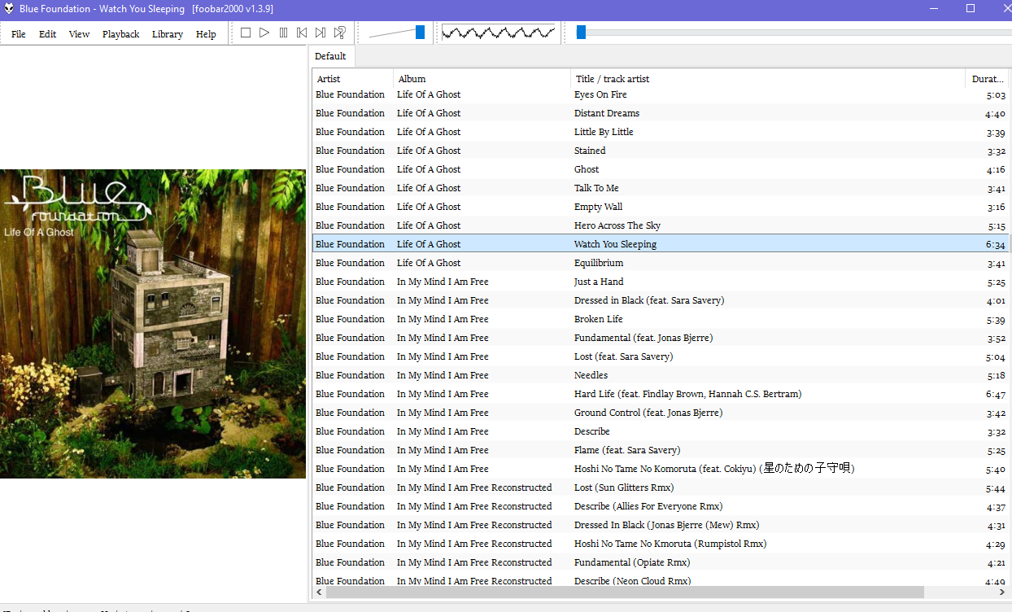
Task: Click the highlighted "Watch You Sleeping" title
Action: pyautogui.click(x=615, y=244)
